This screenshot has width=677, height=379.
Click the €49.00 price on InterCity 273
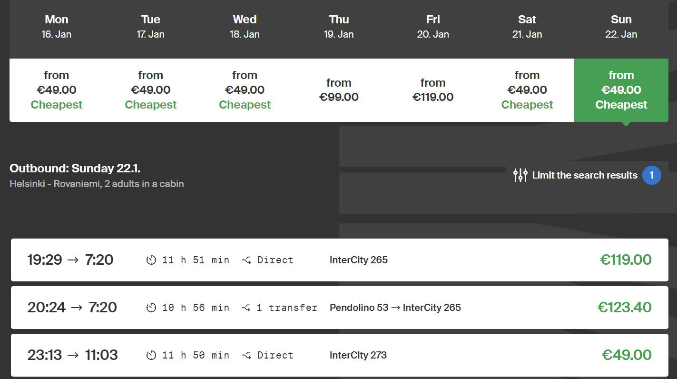(626, 355)
